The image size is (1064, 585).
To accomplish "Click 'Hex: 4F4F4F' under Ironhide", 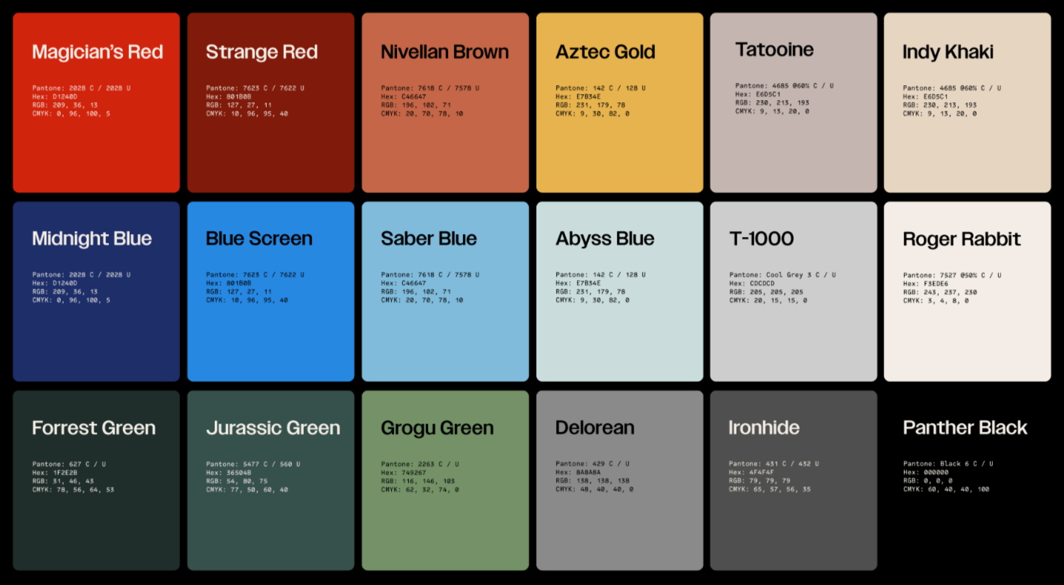I will tap(752, 472).
